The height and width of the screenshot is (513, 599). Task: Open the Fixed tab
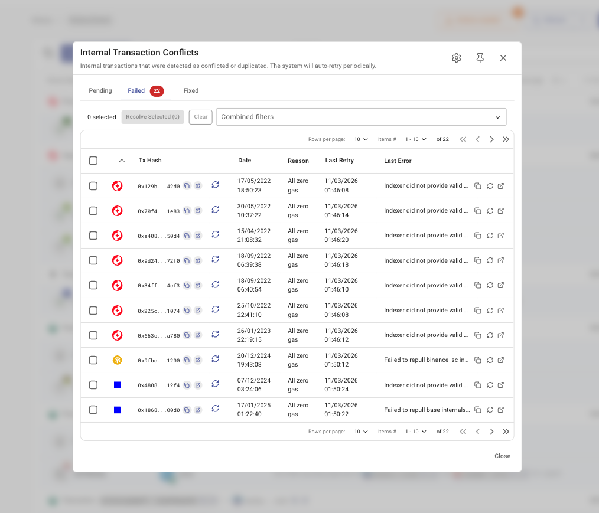click(x=191, y=90)
